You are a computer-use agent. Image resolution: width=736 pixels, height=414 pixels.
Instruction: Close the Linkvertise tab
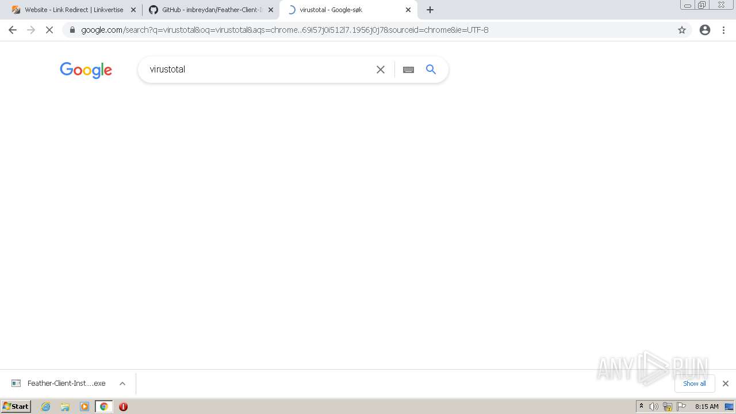133,10
